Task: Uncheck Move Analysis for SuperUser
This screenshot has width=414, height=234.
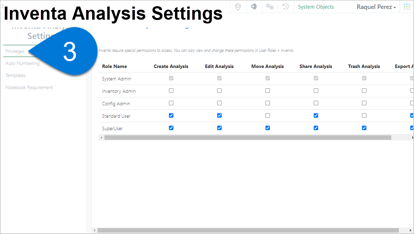Action: pyautogui.click(x=267, y=128)
